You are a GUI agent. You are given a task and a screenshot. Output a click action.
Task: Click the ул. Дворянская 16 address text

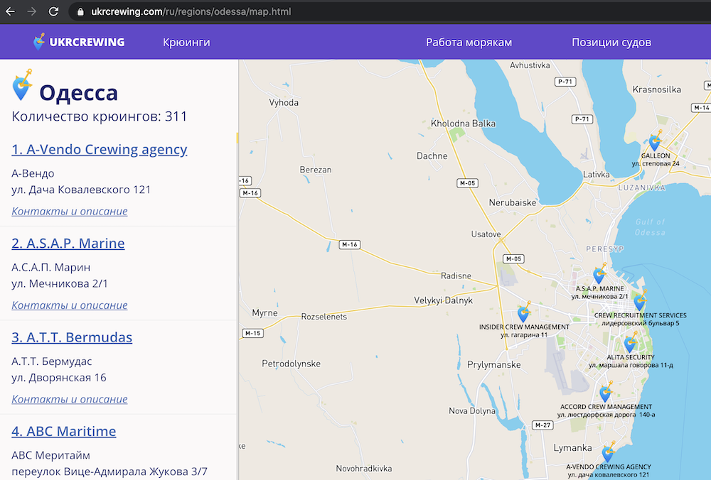coord(59,378)
